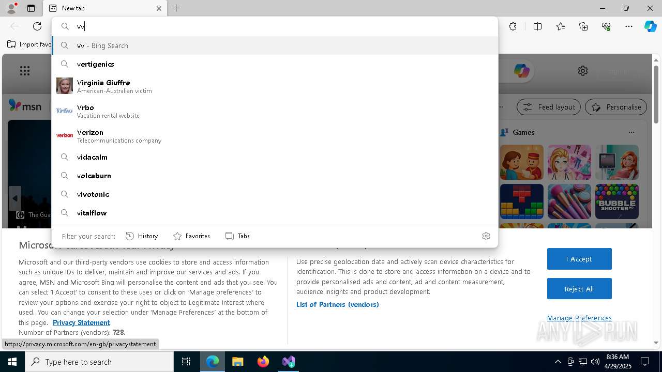The width and height of the screenshot is (662, 372).
Task: Click the browser refresh button
Action: [37, 26]
